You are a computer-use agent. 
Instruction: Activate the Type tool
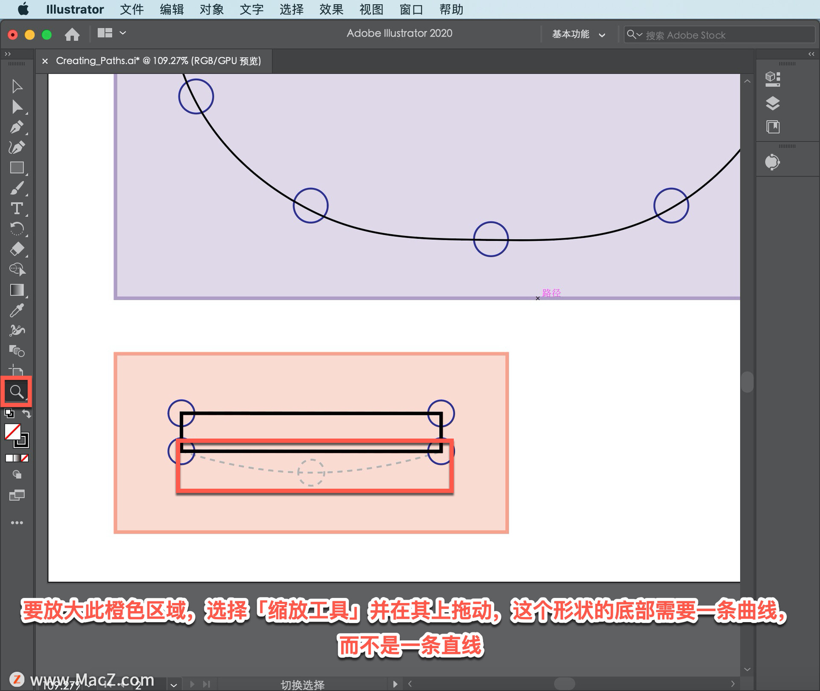17,208
